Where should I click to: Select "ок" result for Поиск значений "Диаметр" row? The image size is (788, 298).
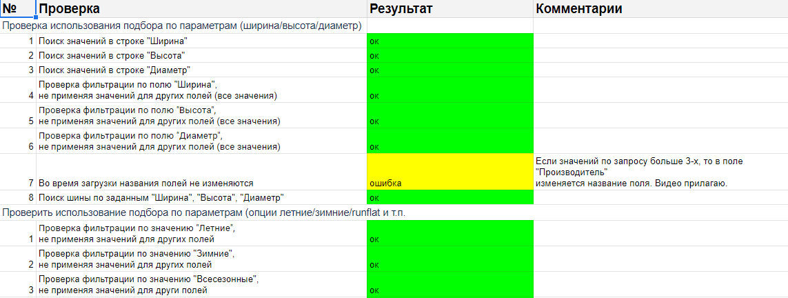[x=449, y=70]
